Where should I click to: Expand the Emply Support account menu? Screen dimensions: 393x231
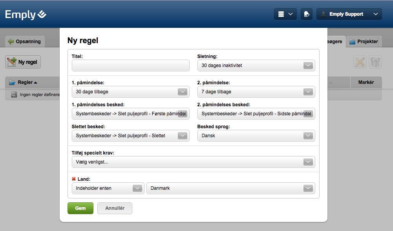point(349,14)
